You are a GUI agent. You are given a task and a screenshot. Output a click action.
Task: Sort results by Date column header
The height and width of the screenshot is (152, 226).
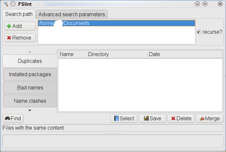pos(185,54)
